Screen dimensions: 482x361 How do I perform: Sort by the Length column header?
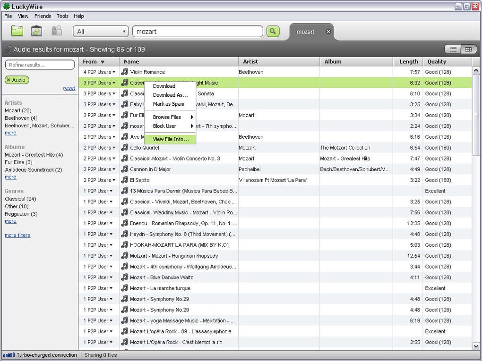point(408,61)
